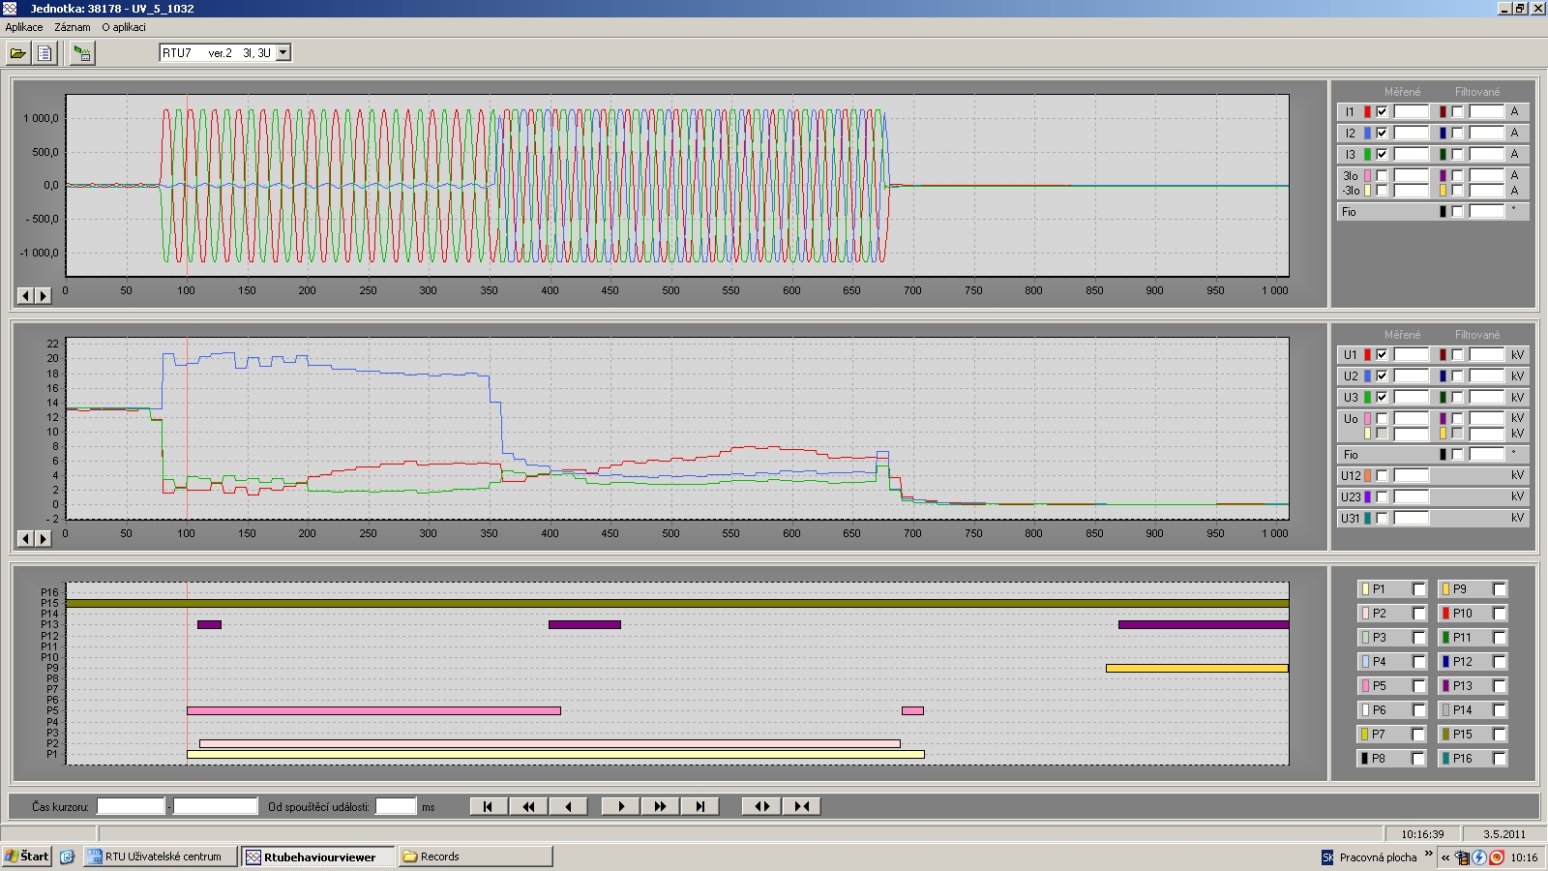
Task: Jump cursor to the first sample
Action: click(x=489, y=806)
